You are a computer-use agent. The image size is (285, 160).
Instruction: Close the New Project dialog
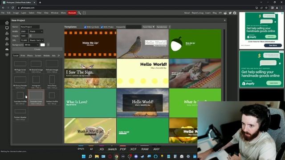pos(224,20)
